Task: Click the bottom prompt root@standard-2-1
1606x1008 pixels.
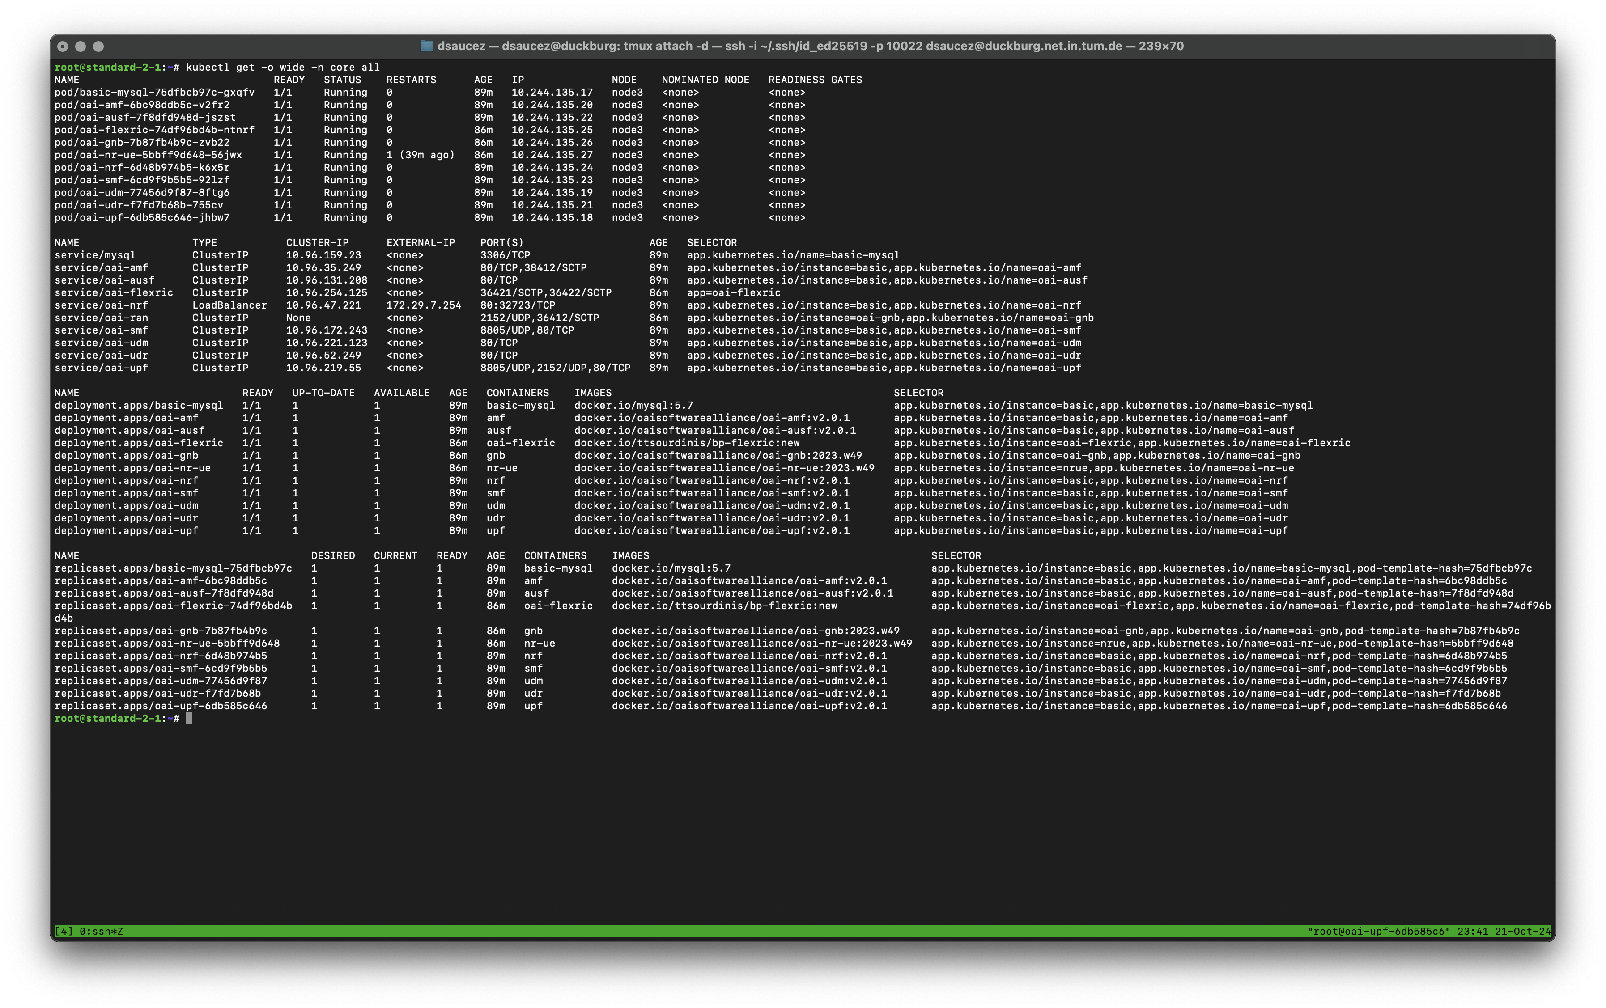Action: pos(107,718)
